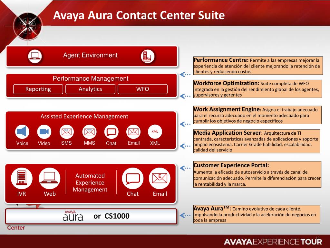Image resolution: width=330 pixels, height=248 pixels.
Task: Click the "Assisted Experience Management" heading
Action: (84, 116)
